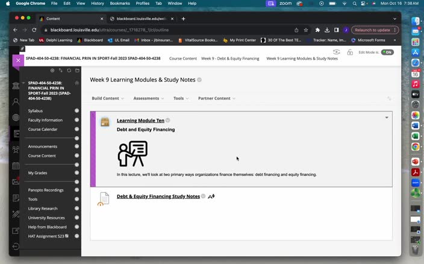Viewport: 424px width, 264px height.
Task: Open the Chrome extensions puzzle icon
Action: (317, 30)
